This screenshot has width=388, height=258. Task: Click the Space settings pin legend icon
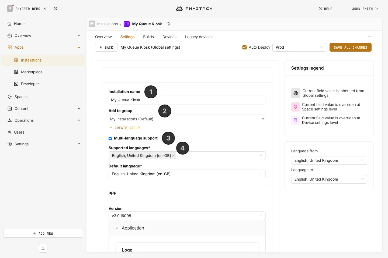[x=295, y=107]
